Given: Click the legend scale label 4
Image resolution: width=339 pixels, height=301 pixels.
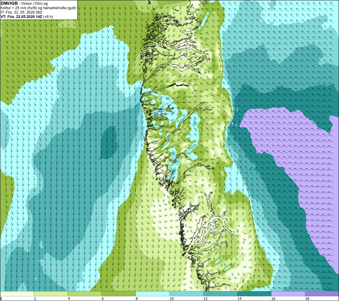Looking at the screenshot, I should click(69, 299).
